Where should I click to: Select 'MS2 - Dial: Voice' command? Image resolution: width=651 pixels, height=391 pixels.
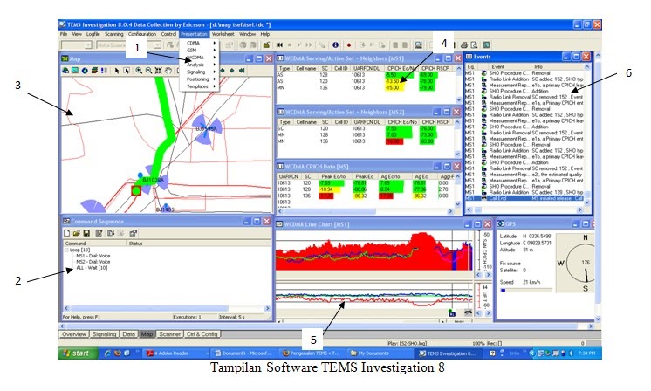coord(93,262)
